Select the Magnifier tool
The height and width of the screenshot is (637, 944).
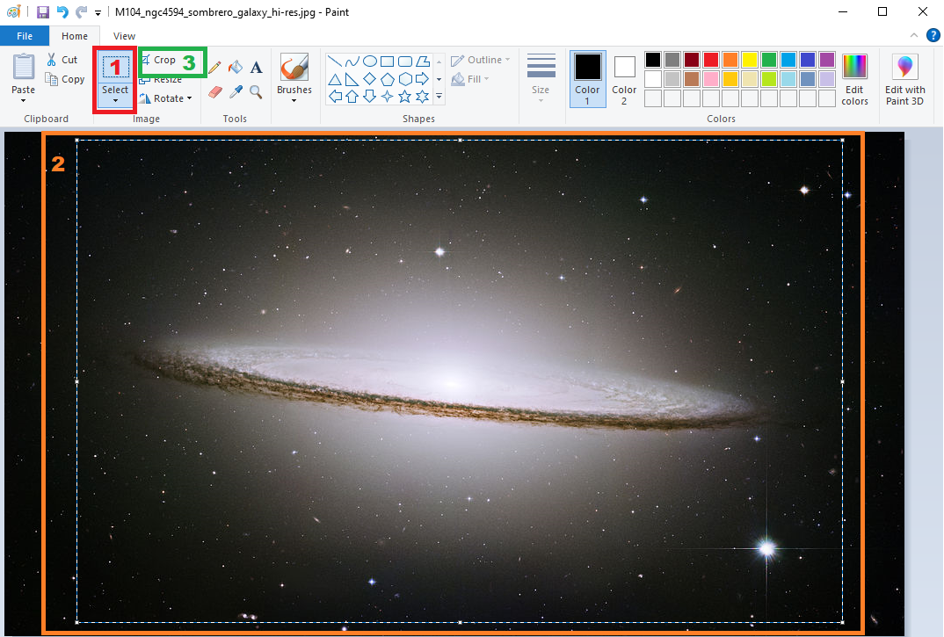pos(256,91)
